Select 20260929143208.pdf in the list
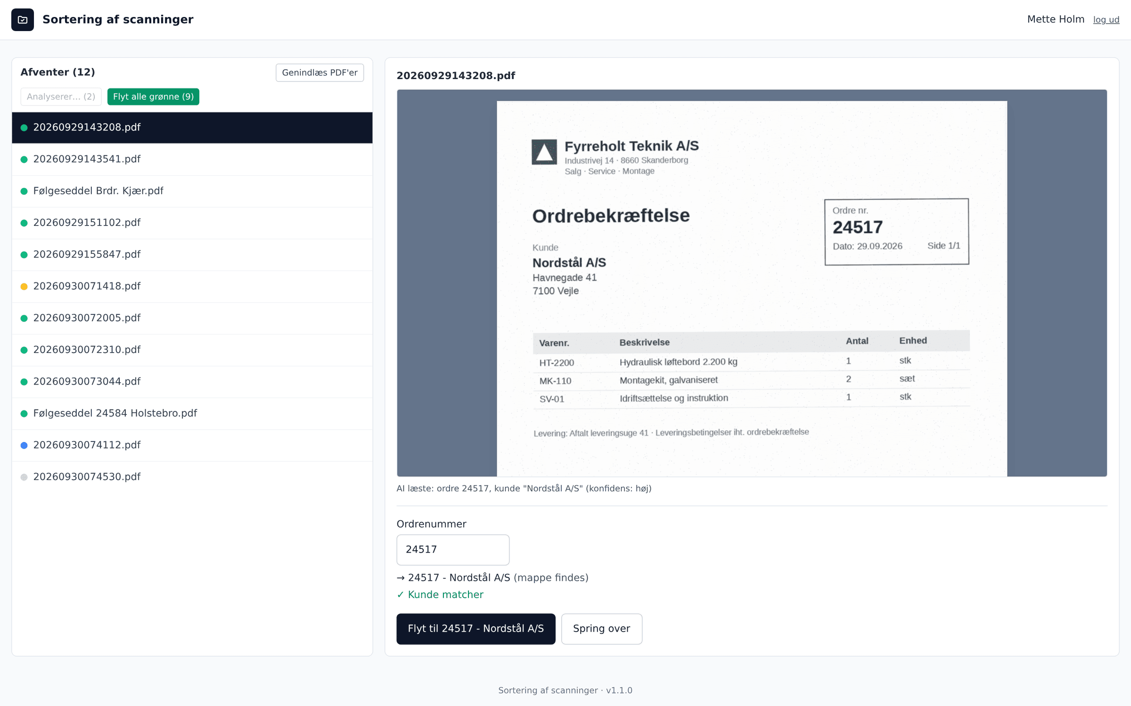Viewport: 1131px width, 706px height. coord(192,128)
